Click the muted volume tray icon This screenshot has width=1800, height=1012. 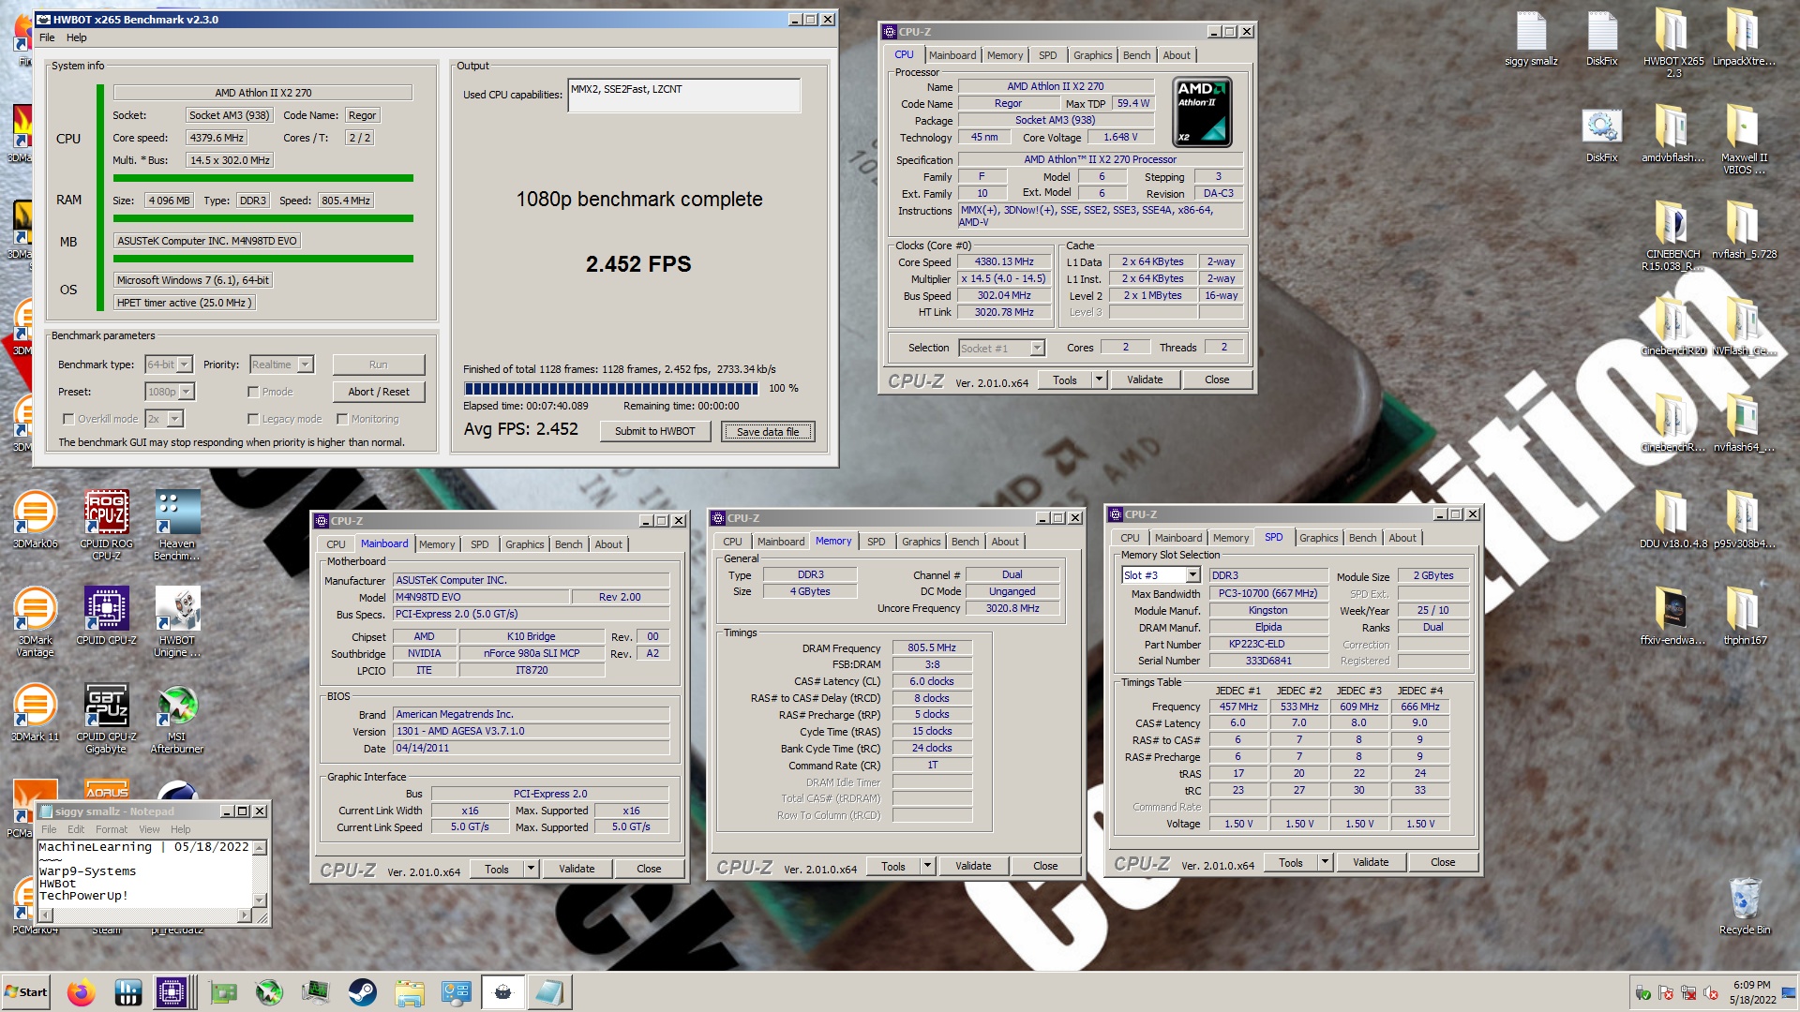(1711, 993)
